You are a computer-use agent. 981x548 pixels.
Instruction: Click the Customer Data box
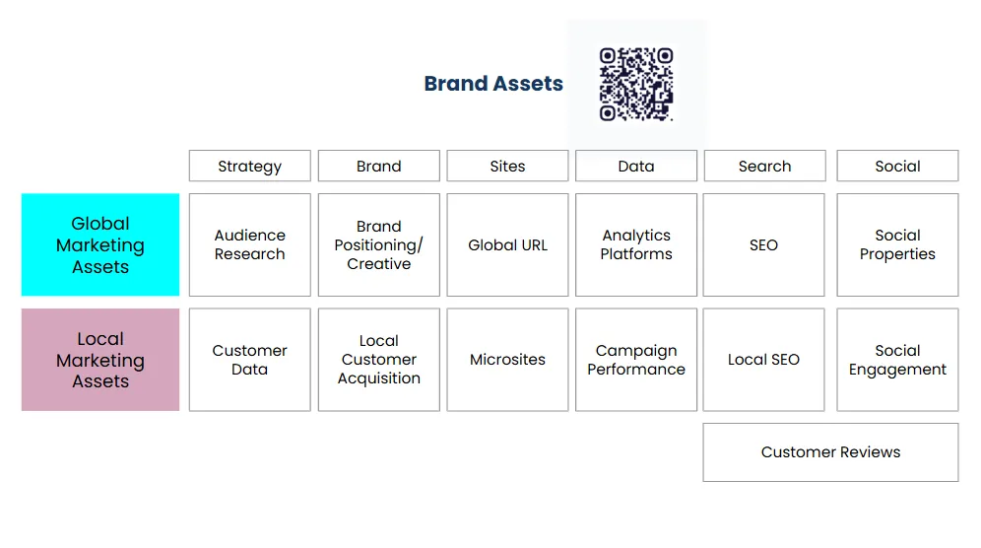[x=249, y=360]
